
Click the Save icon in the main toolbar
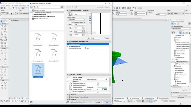(x=23, y=8)
